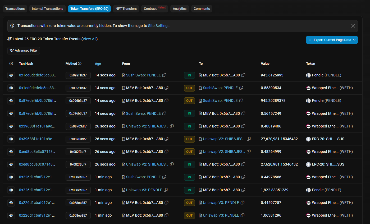Viewport: 370px width, 224px height.
Task: Click the info icon in the notice banner
Action: pyautogui.click(x=12, y=26)
